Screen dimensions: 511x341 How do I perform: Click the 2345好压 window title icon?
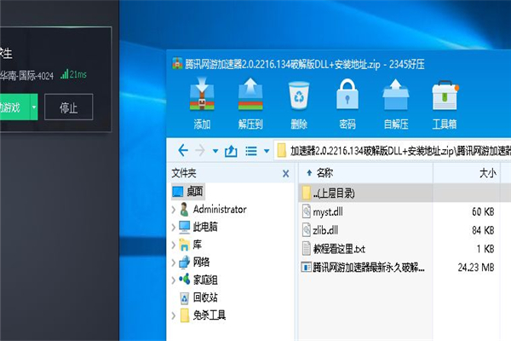tap(177, 64)
